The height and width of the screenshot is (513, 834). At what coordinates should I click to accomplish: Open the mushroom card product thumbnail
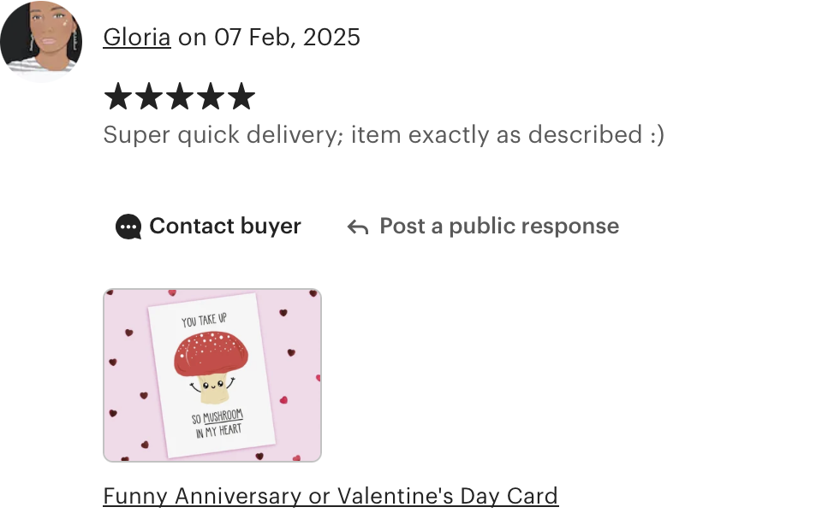pyautogui.click(x=212, y=375)
